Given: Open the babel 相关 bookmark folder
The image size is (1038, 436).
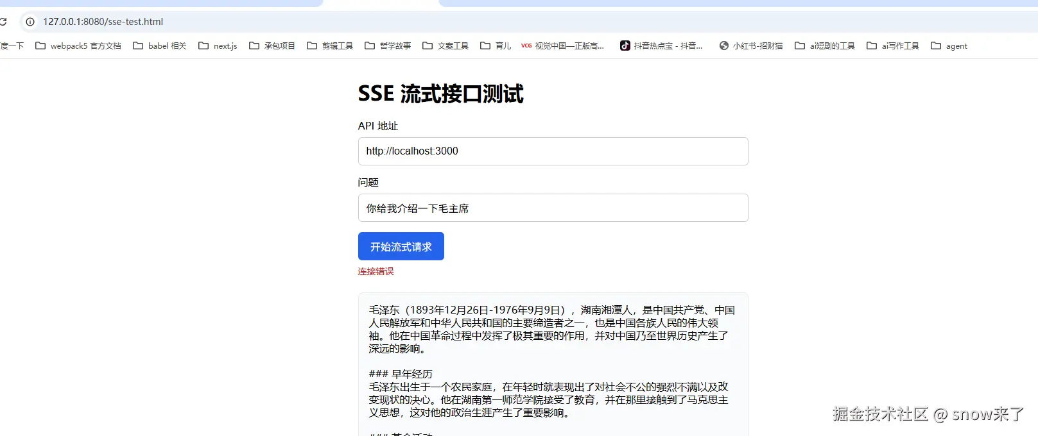Looking at the screenshot, I should (159, 46).
